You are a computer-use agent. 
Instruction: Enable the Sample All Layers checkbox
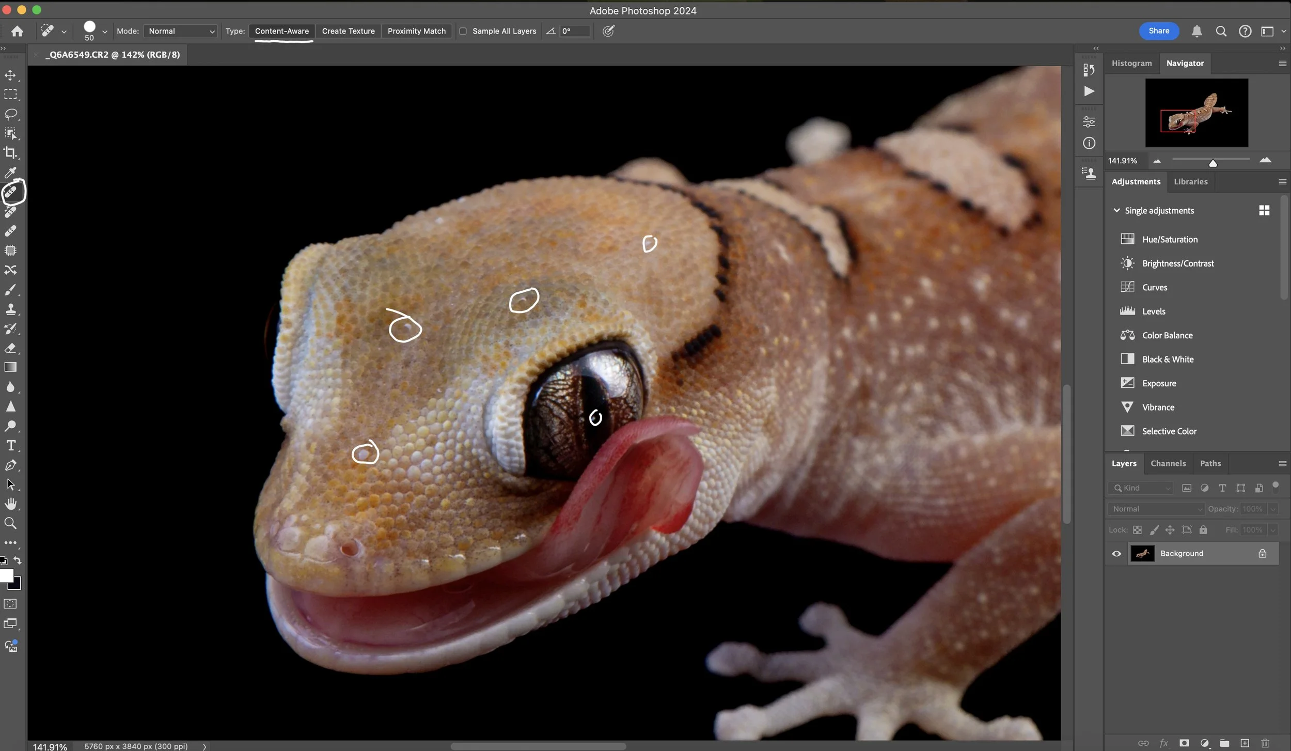tap(464, 31)
